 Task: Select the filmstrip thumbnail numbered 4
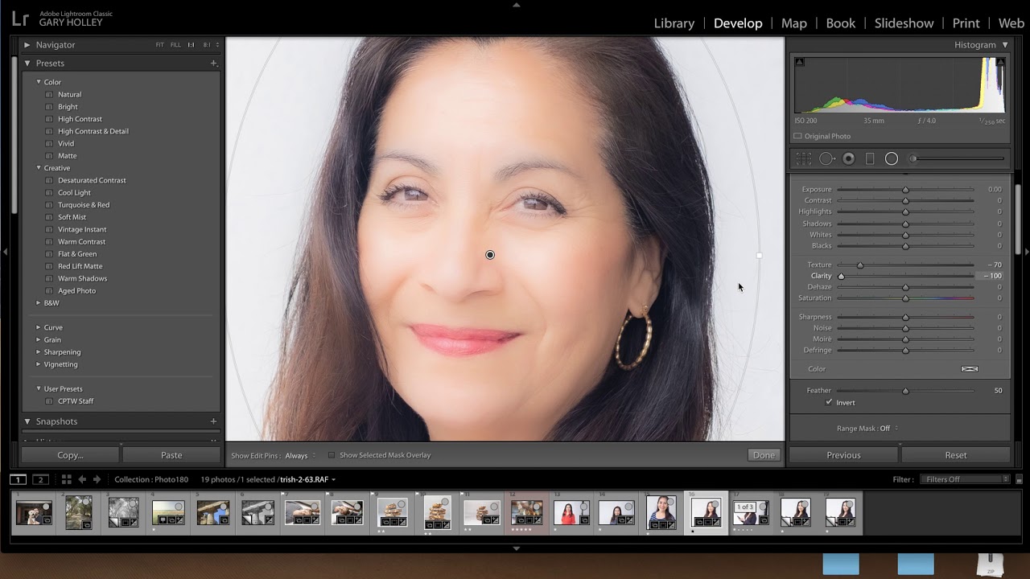168,513
